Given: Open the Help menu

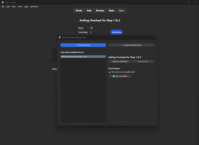Looking at the screenshot, I should point(26,6).
